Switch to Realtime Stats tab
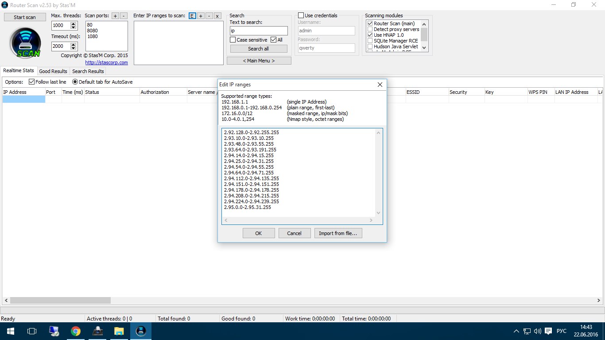The height and width of the screenshot is (340, 605). click(19, 71)
